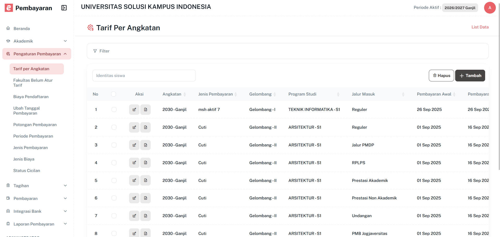500x237 pixels.
Task: Click the Akademik graduation cap icon
Action: [x=8, y=41]
